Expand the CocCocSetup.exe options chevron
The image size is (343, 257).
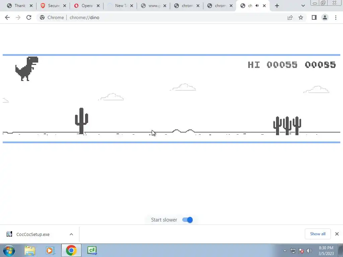(x=71, y=234)
